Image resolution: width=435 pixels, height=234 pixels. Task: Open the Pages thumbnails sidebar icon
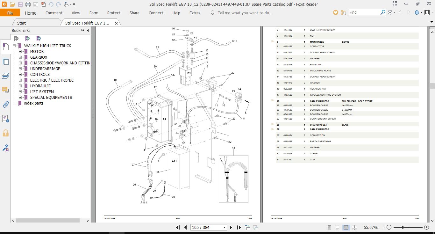click(5, 61)
